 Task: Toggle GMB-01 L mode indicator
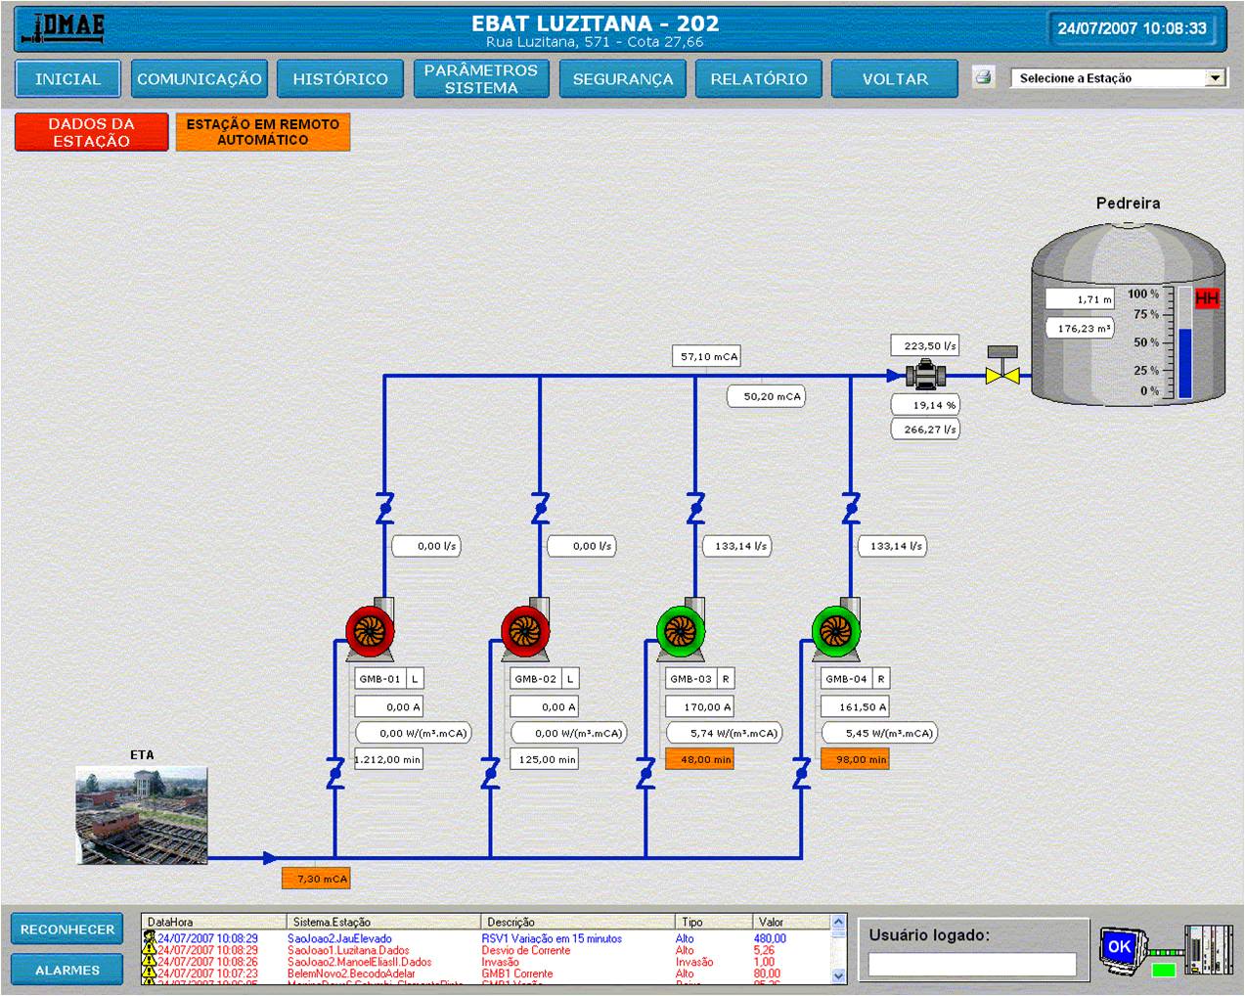point(415,679)
